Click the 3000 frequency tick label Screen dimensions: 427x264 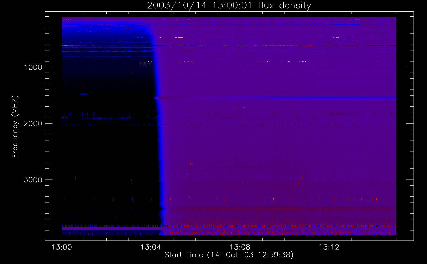[x=33, y=180]
